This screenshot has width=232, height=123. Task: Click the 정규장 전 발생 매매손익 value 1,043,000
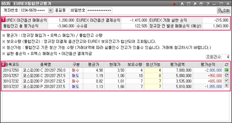pyautogui.click(x=216, y=26)
